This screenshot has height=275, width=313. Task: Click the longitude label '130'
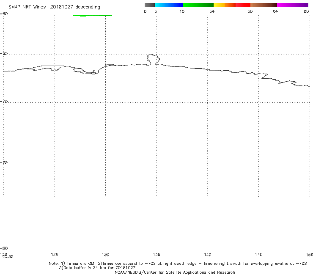pos(105,254)
